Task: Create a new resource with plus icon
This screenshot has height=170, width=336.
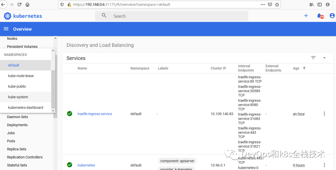Action: [306, 16]
